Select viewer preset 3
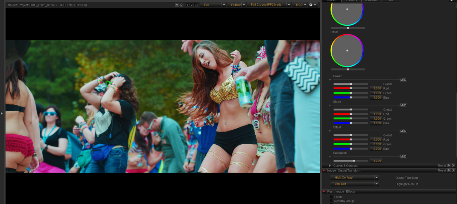The height and width of the screenshot is (204, 457). (195, 5)
